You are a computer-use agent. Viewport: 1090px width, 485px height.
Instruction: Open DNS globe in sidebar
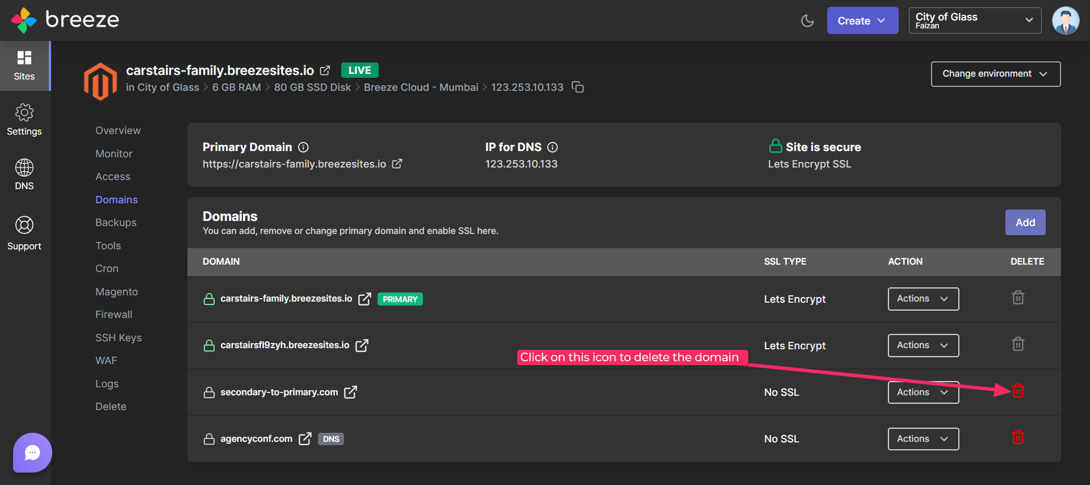[24, 175]
